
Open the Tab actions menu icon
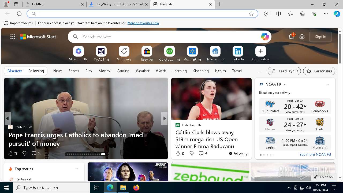click(16, 4)
